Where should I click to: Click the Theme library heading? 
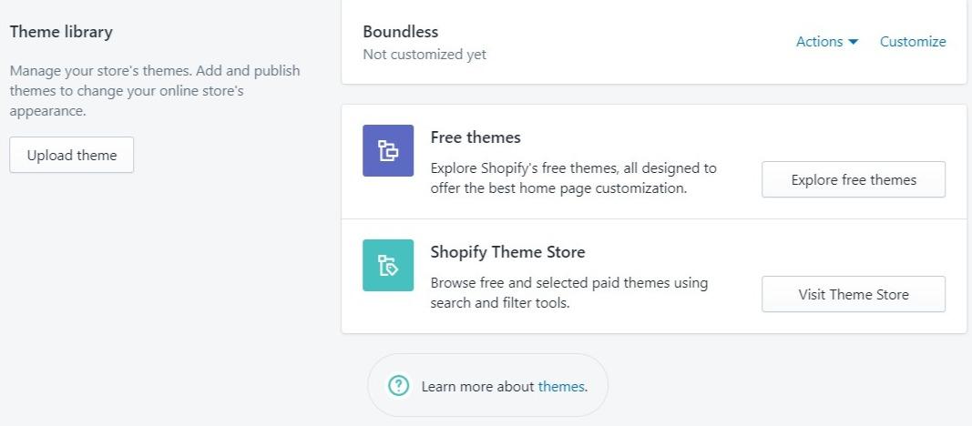point(61,32)
